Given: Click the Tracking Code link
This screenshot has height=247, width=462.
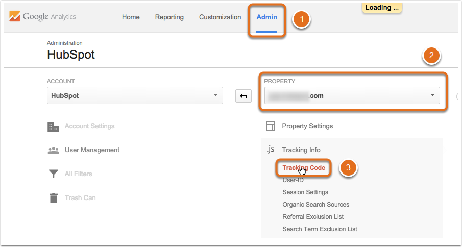Looking at the screenshot, I should click(304, 168).
